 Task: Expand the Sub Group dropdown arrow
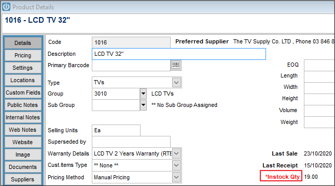pos(143,105)
